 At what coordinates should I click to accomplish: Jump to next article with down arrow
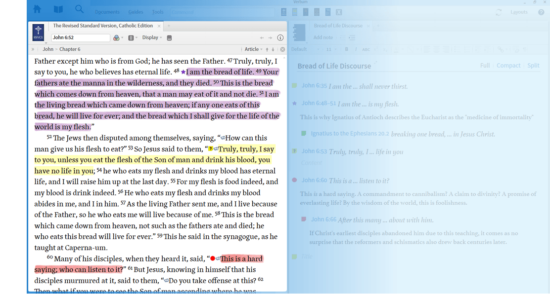(x=273, y=49)
